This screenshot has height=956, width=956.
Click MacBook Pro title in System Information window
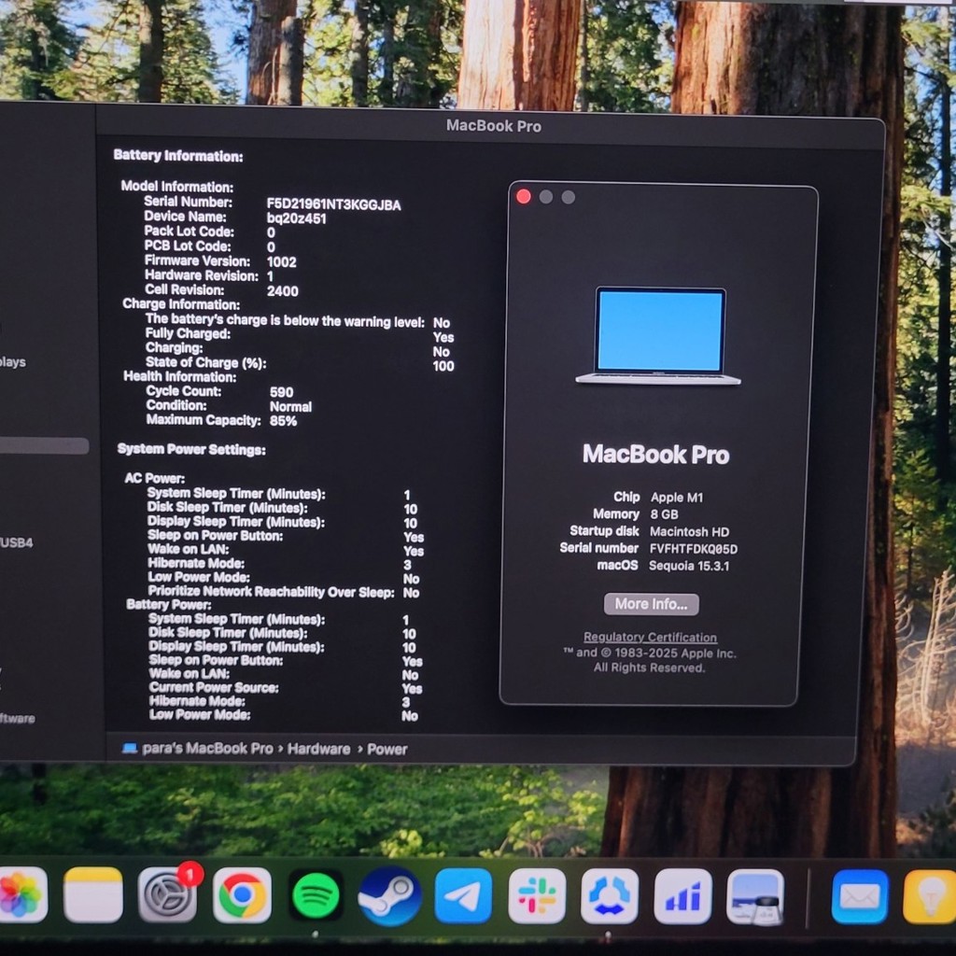pos(494,126)
